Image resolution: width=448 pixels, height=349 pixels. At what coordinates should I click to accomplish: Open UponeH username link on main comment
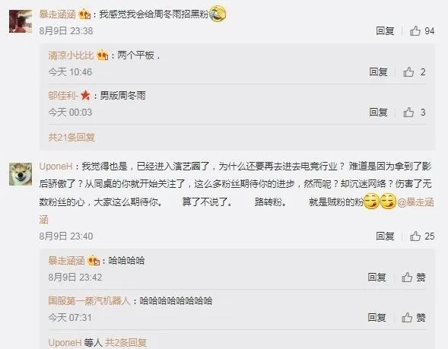coord(56,167)
